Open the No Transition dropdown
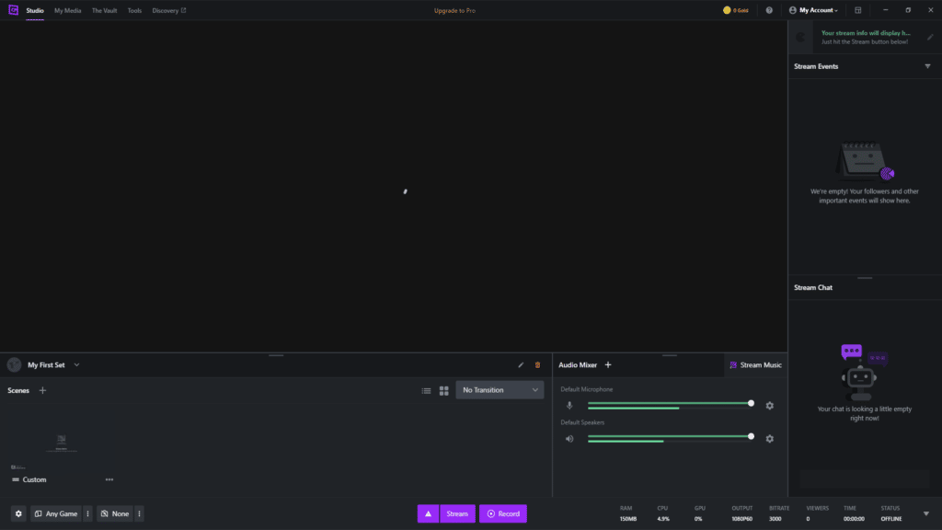Screen dimensions: 942x530 500,390
